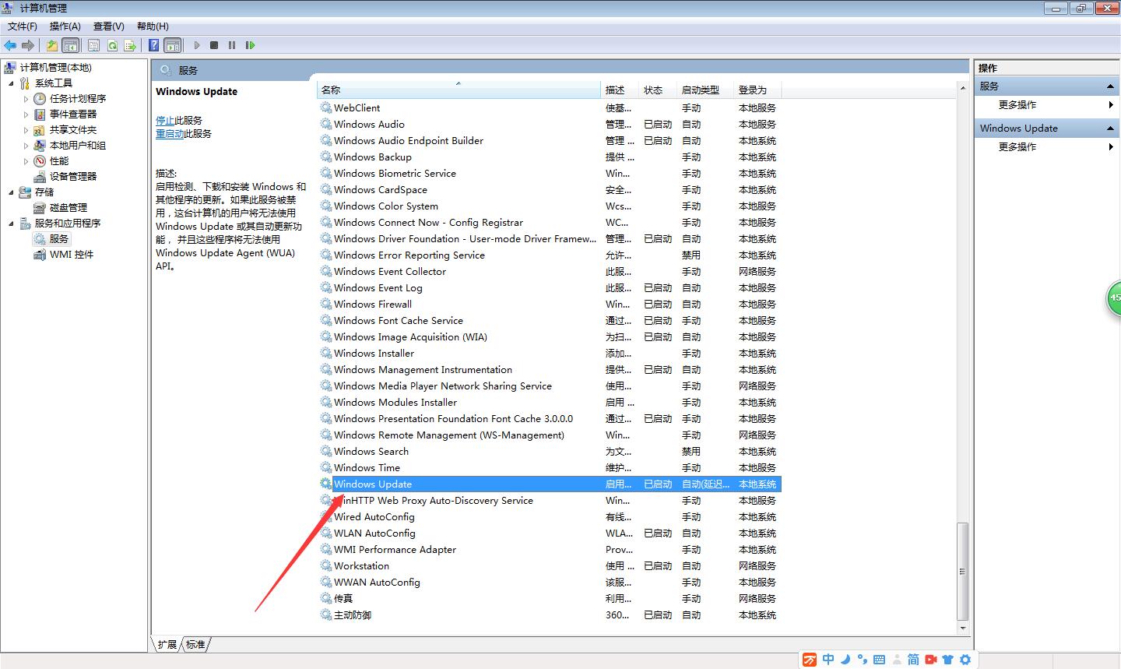This screenshot has height=669, width=1121.
Task: Open the Properties toolbar icon
Action: pyautogui.click(x=94, y=45)
